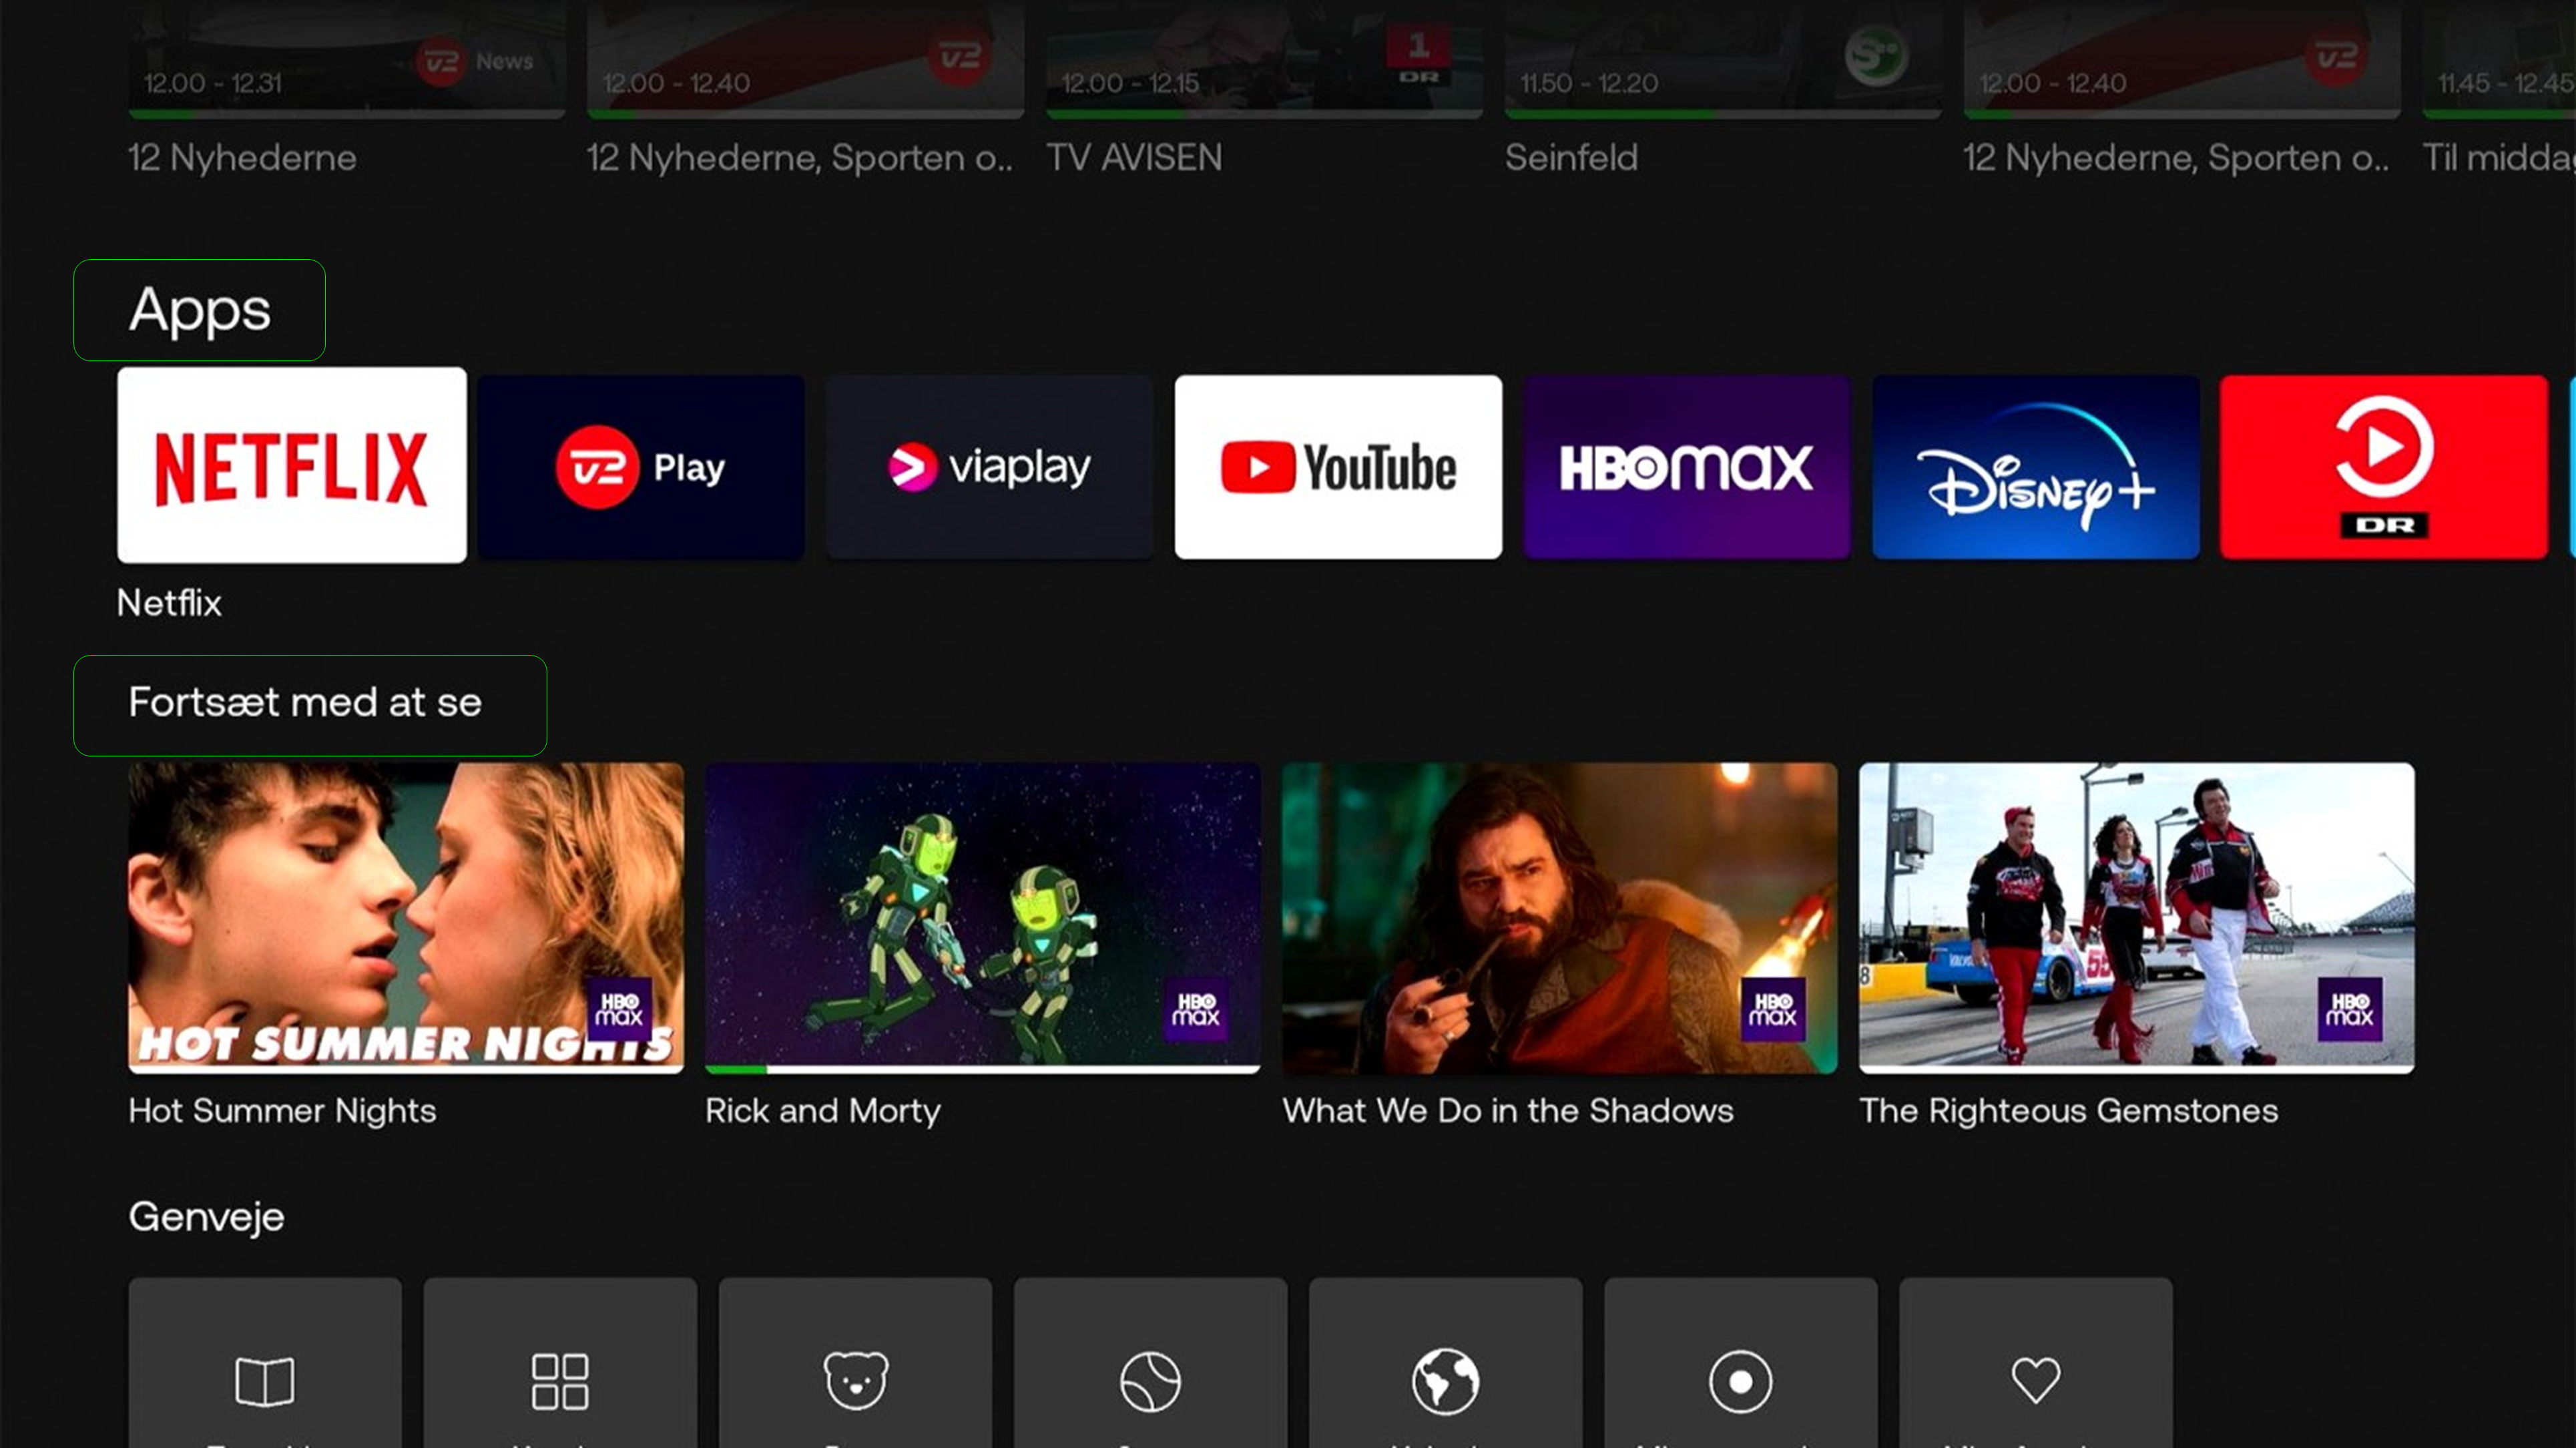Open the Viaplay app tile
The image size is (2576, 1448).
click(x=989, y=467)
